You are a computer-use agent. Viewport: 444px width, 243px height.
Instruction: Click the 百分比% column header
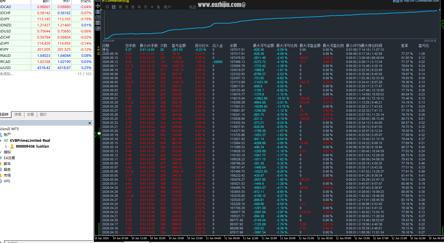tap(202, 46)
